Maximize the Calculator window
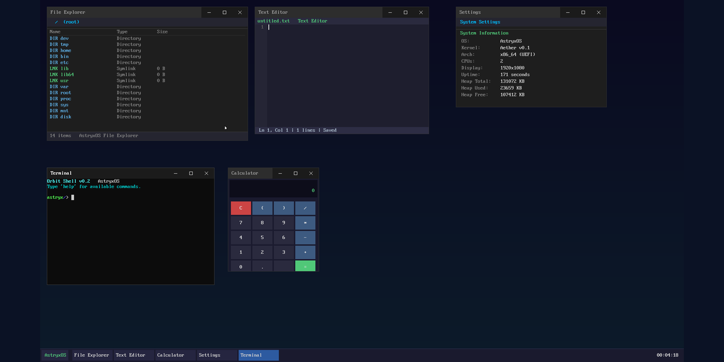The width and height of the screenshot is (724, 362). click(x=295, y=173)
